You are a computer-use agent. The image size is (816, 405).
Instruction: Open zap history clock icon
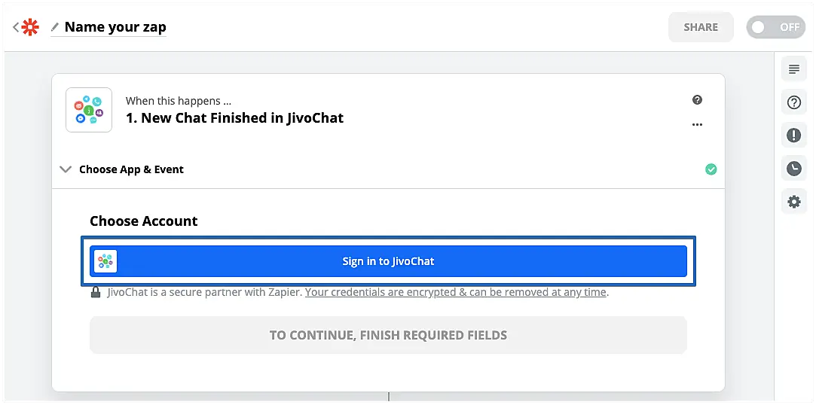pos(793,169)
